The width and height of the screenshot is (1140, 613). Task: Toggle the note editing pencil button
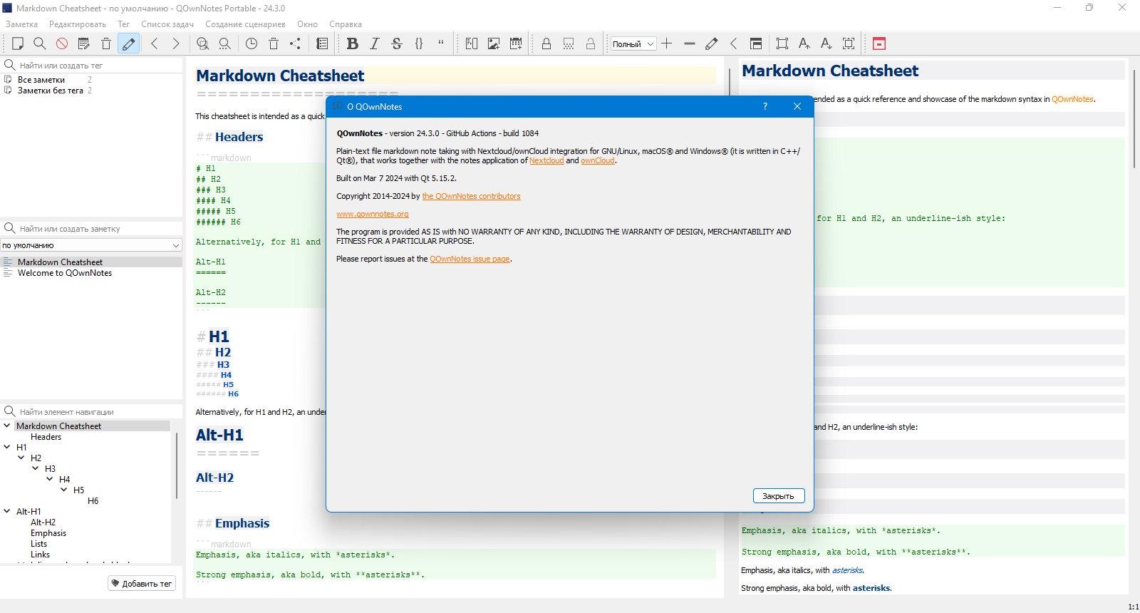tap(129, 43)
